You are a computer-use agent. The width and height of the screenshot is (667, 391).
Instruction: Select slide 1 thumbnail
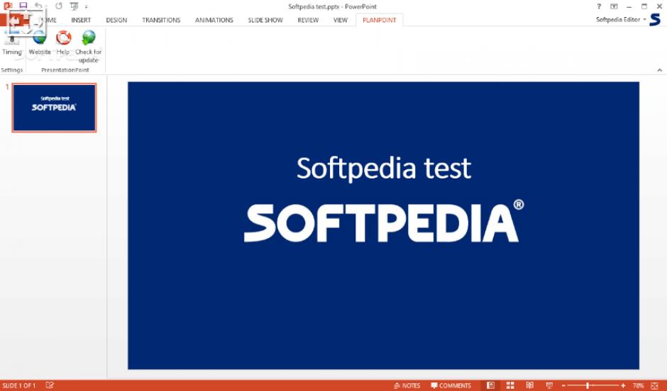[x=54, y=108]
